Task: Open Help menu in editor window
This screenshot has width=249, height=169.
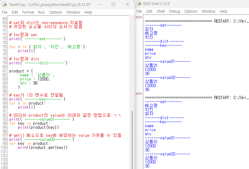Action: click(88, 12)
